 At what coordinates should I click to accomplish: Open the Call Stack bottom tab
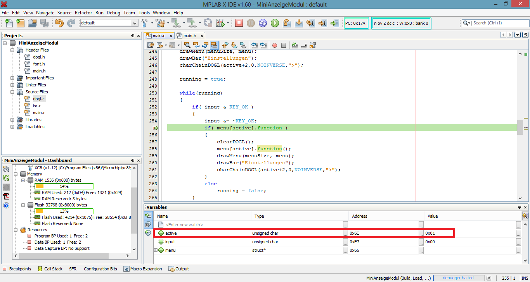click(50, 269)
